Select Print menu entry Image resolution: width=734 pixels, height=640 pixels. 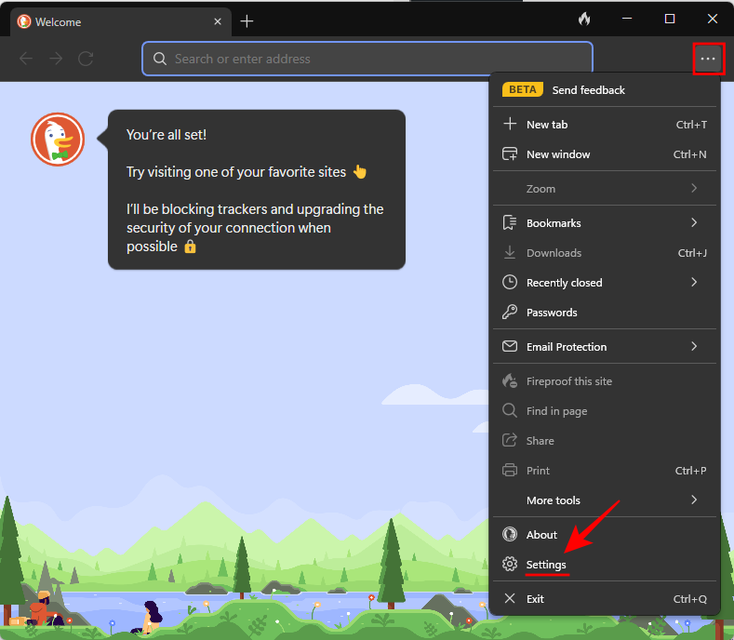click(605, 471)
